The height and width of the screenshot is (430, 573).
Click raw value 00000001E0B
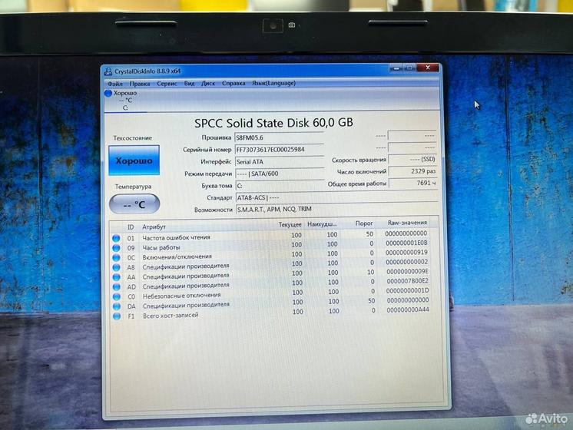tap(406, 243)
